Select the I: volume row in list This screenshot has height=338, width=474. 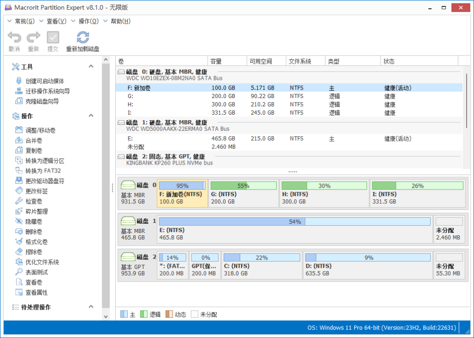pos(289,113)
